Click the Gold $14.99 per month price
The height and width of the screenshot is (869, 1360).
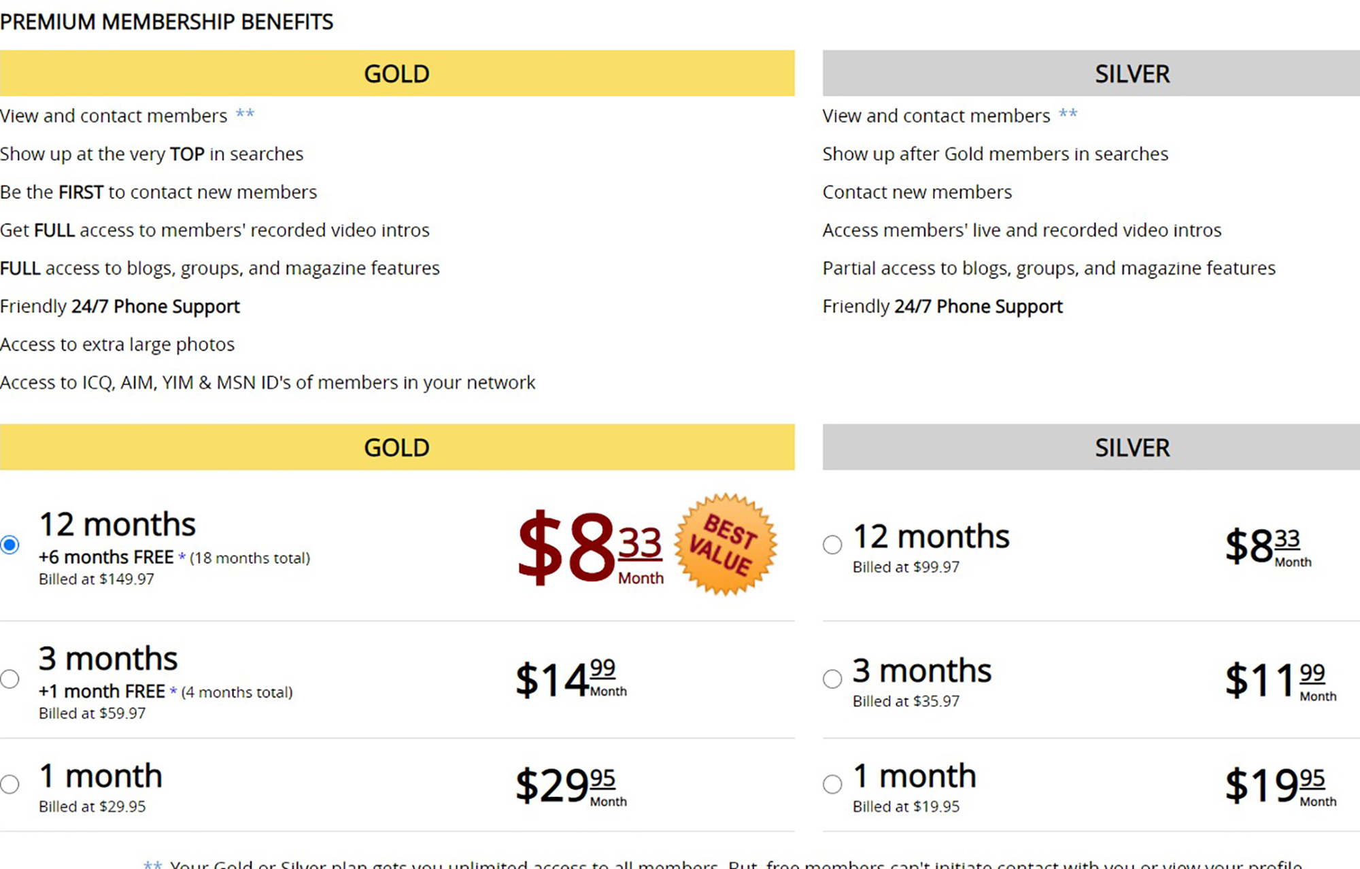click(571, 679)
